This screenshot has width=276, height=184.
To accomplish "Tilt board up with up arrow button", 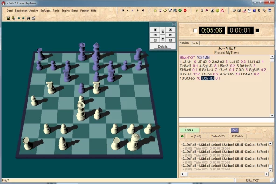I will (x=163, y=31).
